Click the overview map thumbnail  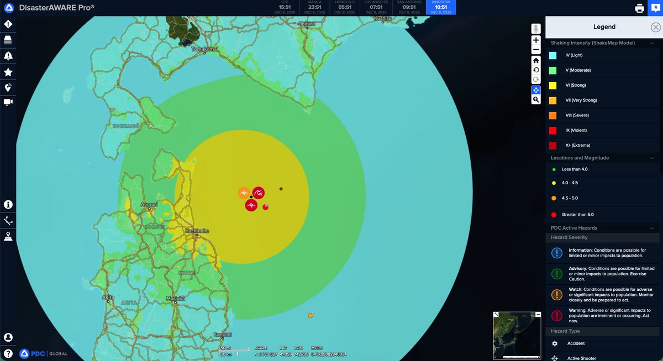tap(518, 336)
